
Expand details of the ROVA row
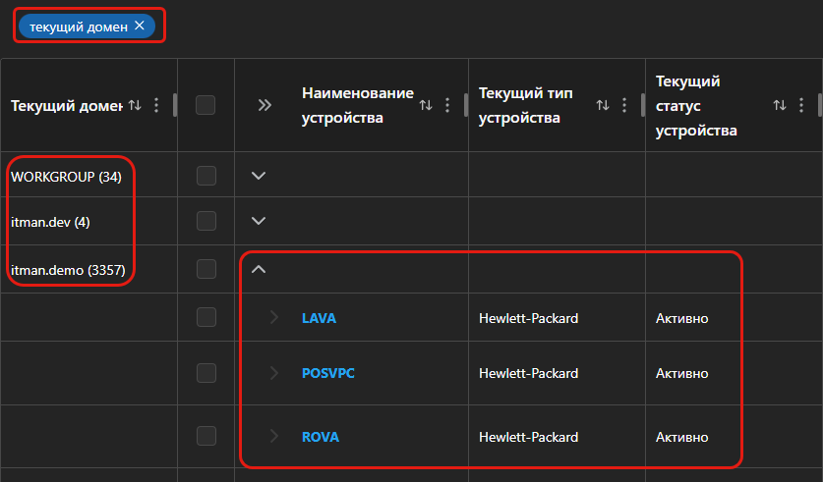[274, 436]
